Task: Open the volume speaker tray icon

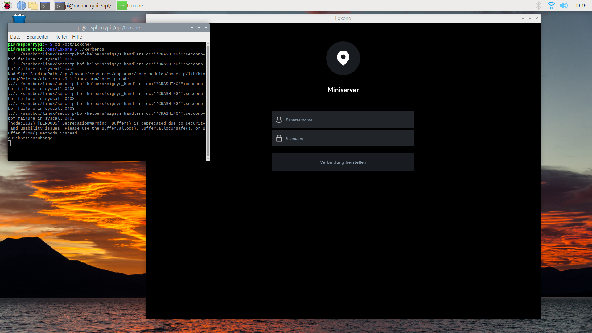Action: pyautogui.click(x=563, y=6)
